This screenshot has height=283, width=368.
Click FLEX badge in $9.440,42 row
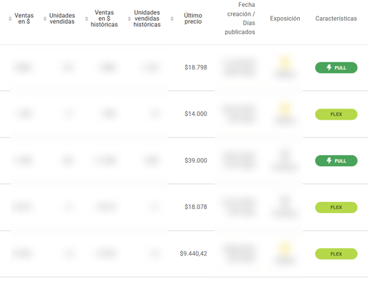(336, 254)
